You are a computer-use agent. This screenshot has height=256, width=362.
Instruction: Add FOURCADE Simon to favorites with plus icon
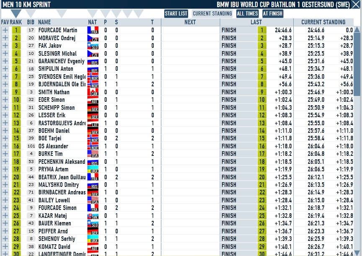5,207
